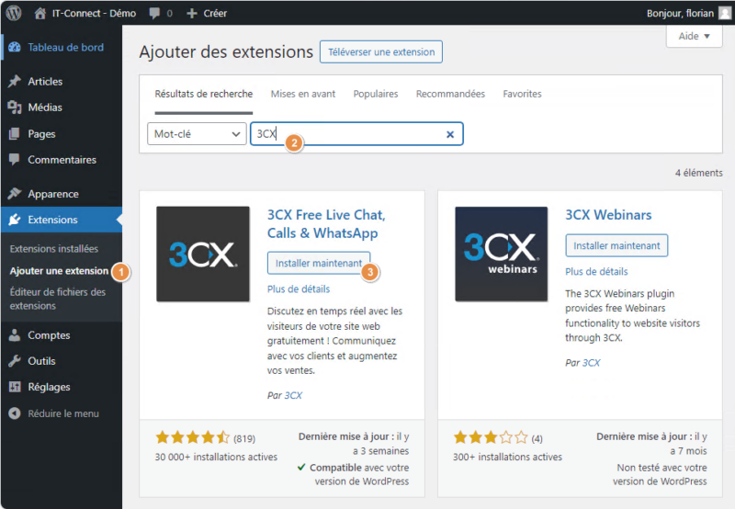The height and width of the screenshot is (509, 735).
Task: Open Éditeur de fichiers des extensions
Action: [x=58, y=299]
